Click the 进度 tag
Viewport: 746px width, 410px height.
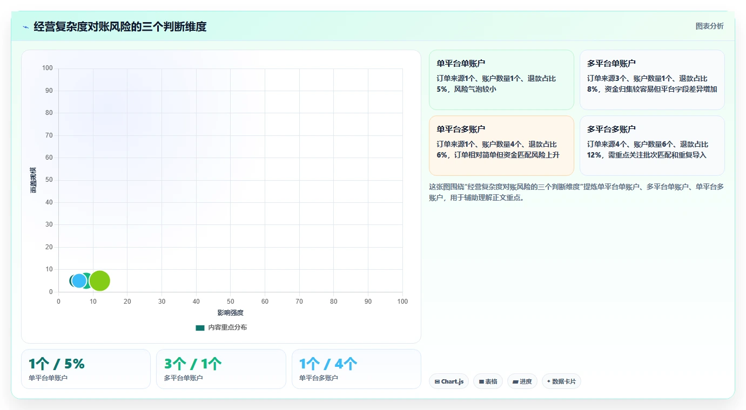coord(522,381)
